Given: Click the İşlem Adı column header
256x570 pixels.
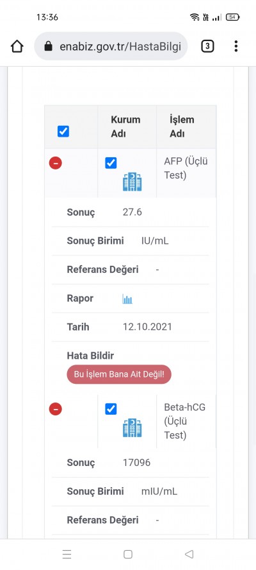Looking at the screenshot, I should tap(182, 126).
